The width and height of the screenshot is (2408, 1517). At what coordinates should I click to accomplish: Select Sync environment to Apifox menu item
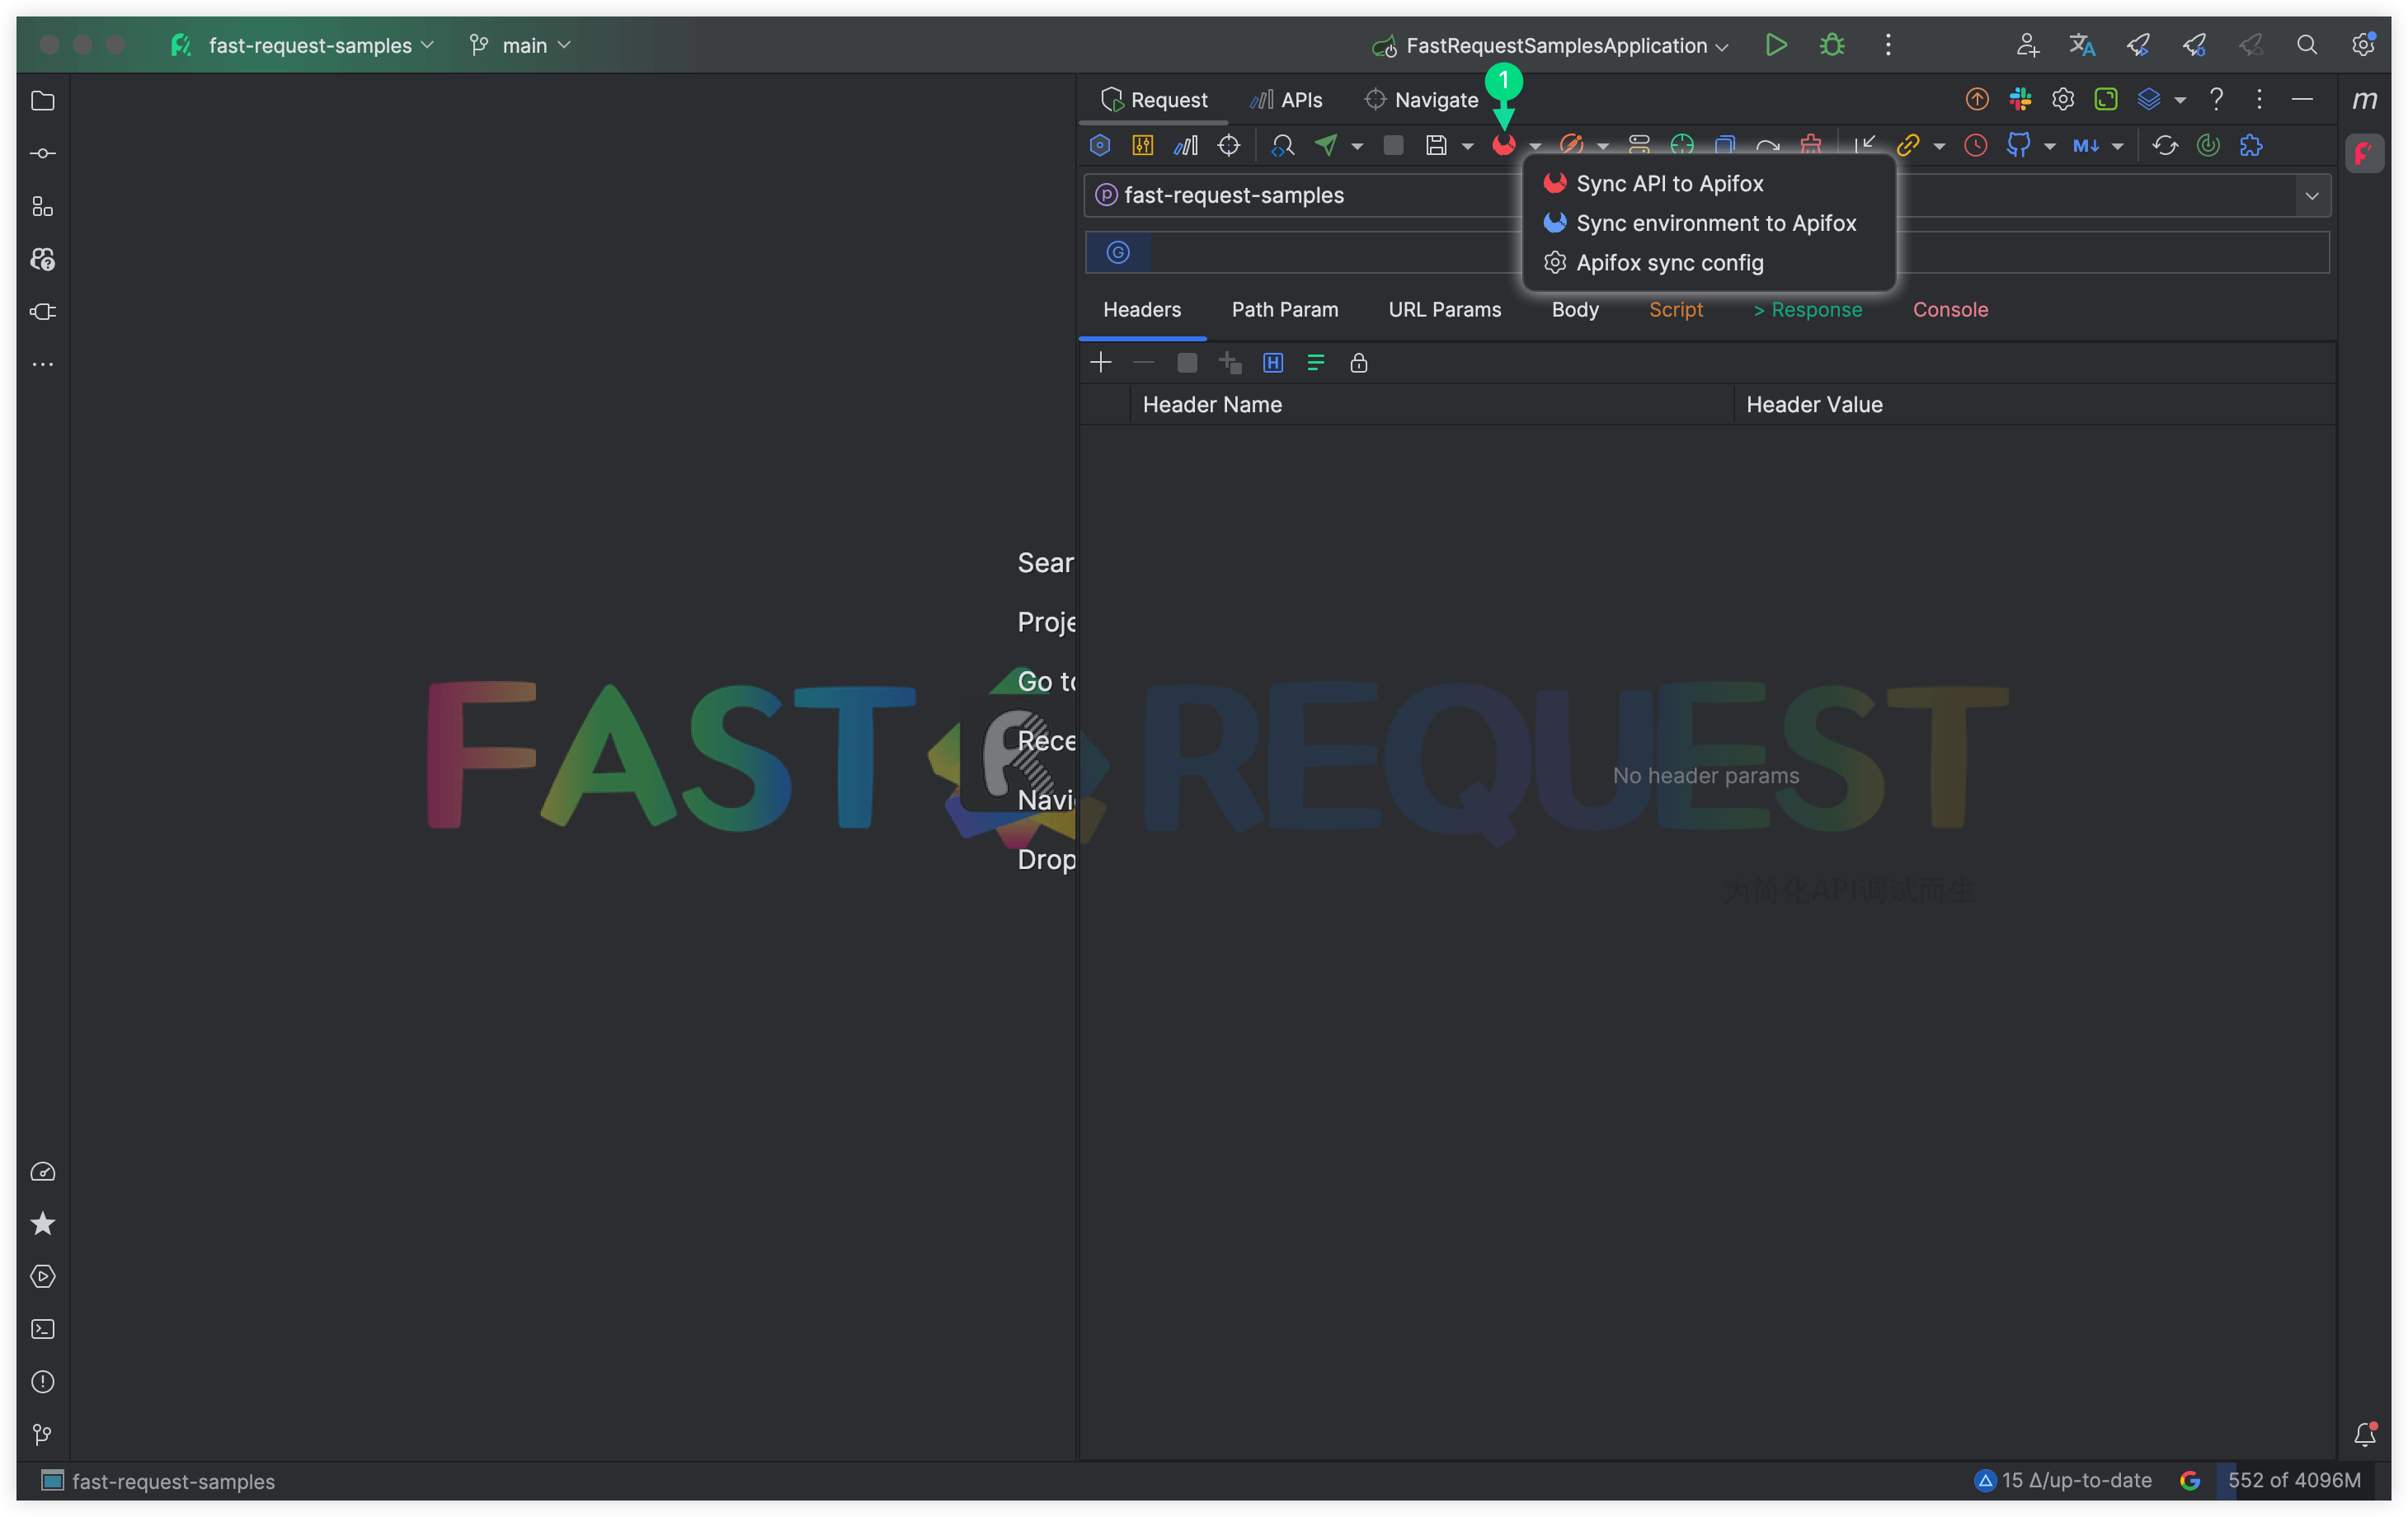click(x=1715, y=223)
